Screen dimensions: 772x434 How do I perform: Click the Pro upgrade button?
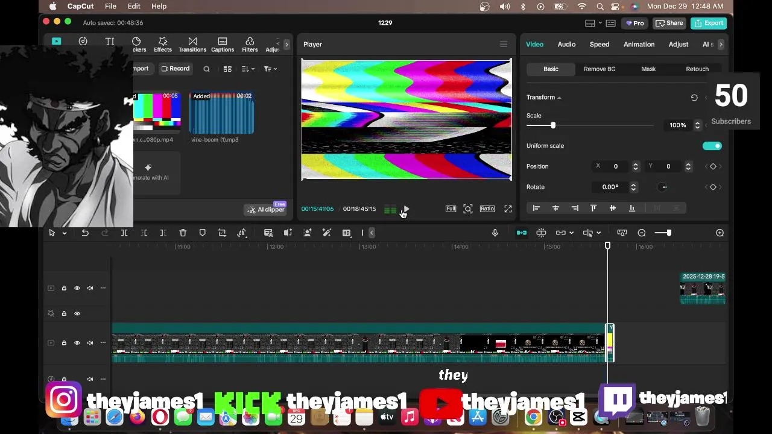635,24
